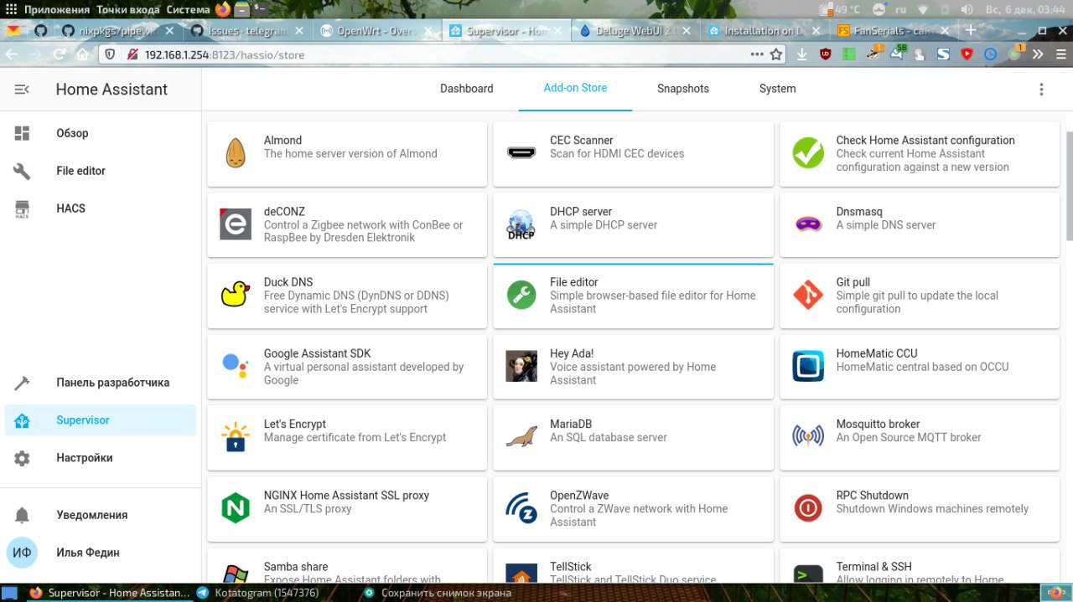This screenshot has width=1073, height=602.
Task: Click 'An SSL/TLS proxy' description text
Action: [308, 509]
